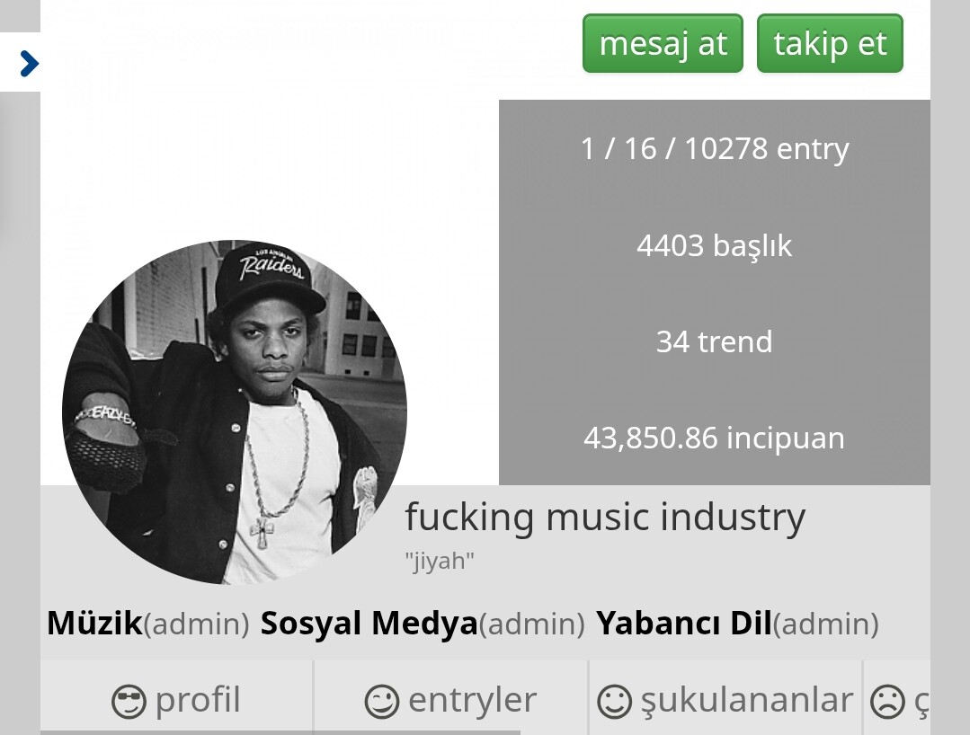This screenshot has width=970, height=735.
Task: Click the winking smiley icon beside entryler
Action: [x=382, y=702]
